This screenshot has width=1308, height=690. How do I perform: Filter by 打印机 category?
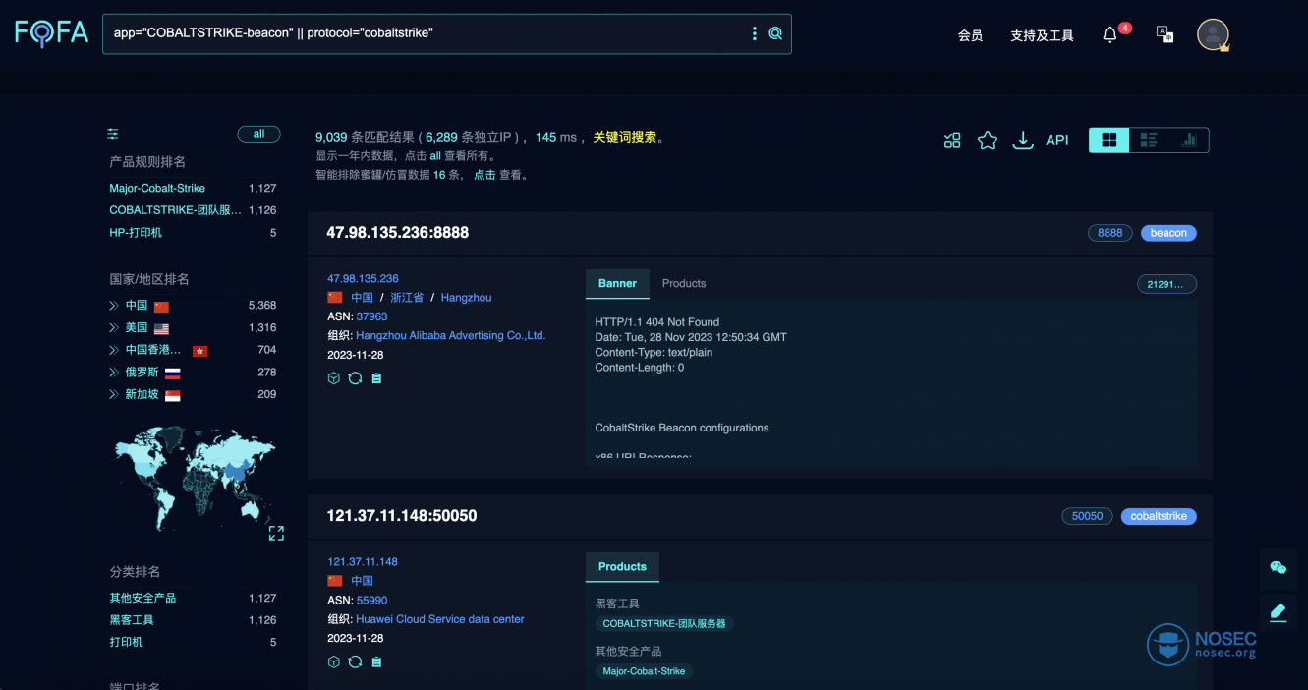pos(126,642)
